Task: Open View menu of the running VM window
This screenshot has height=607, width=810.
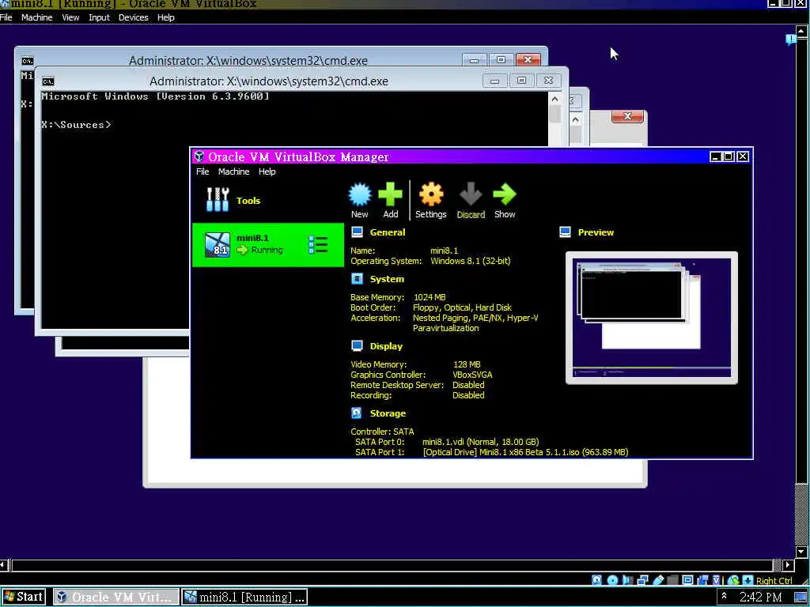Action: point(70,17)
